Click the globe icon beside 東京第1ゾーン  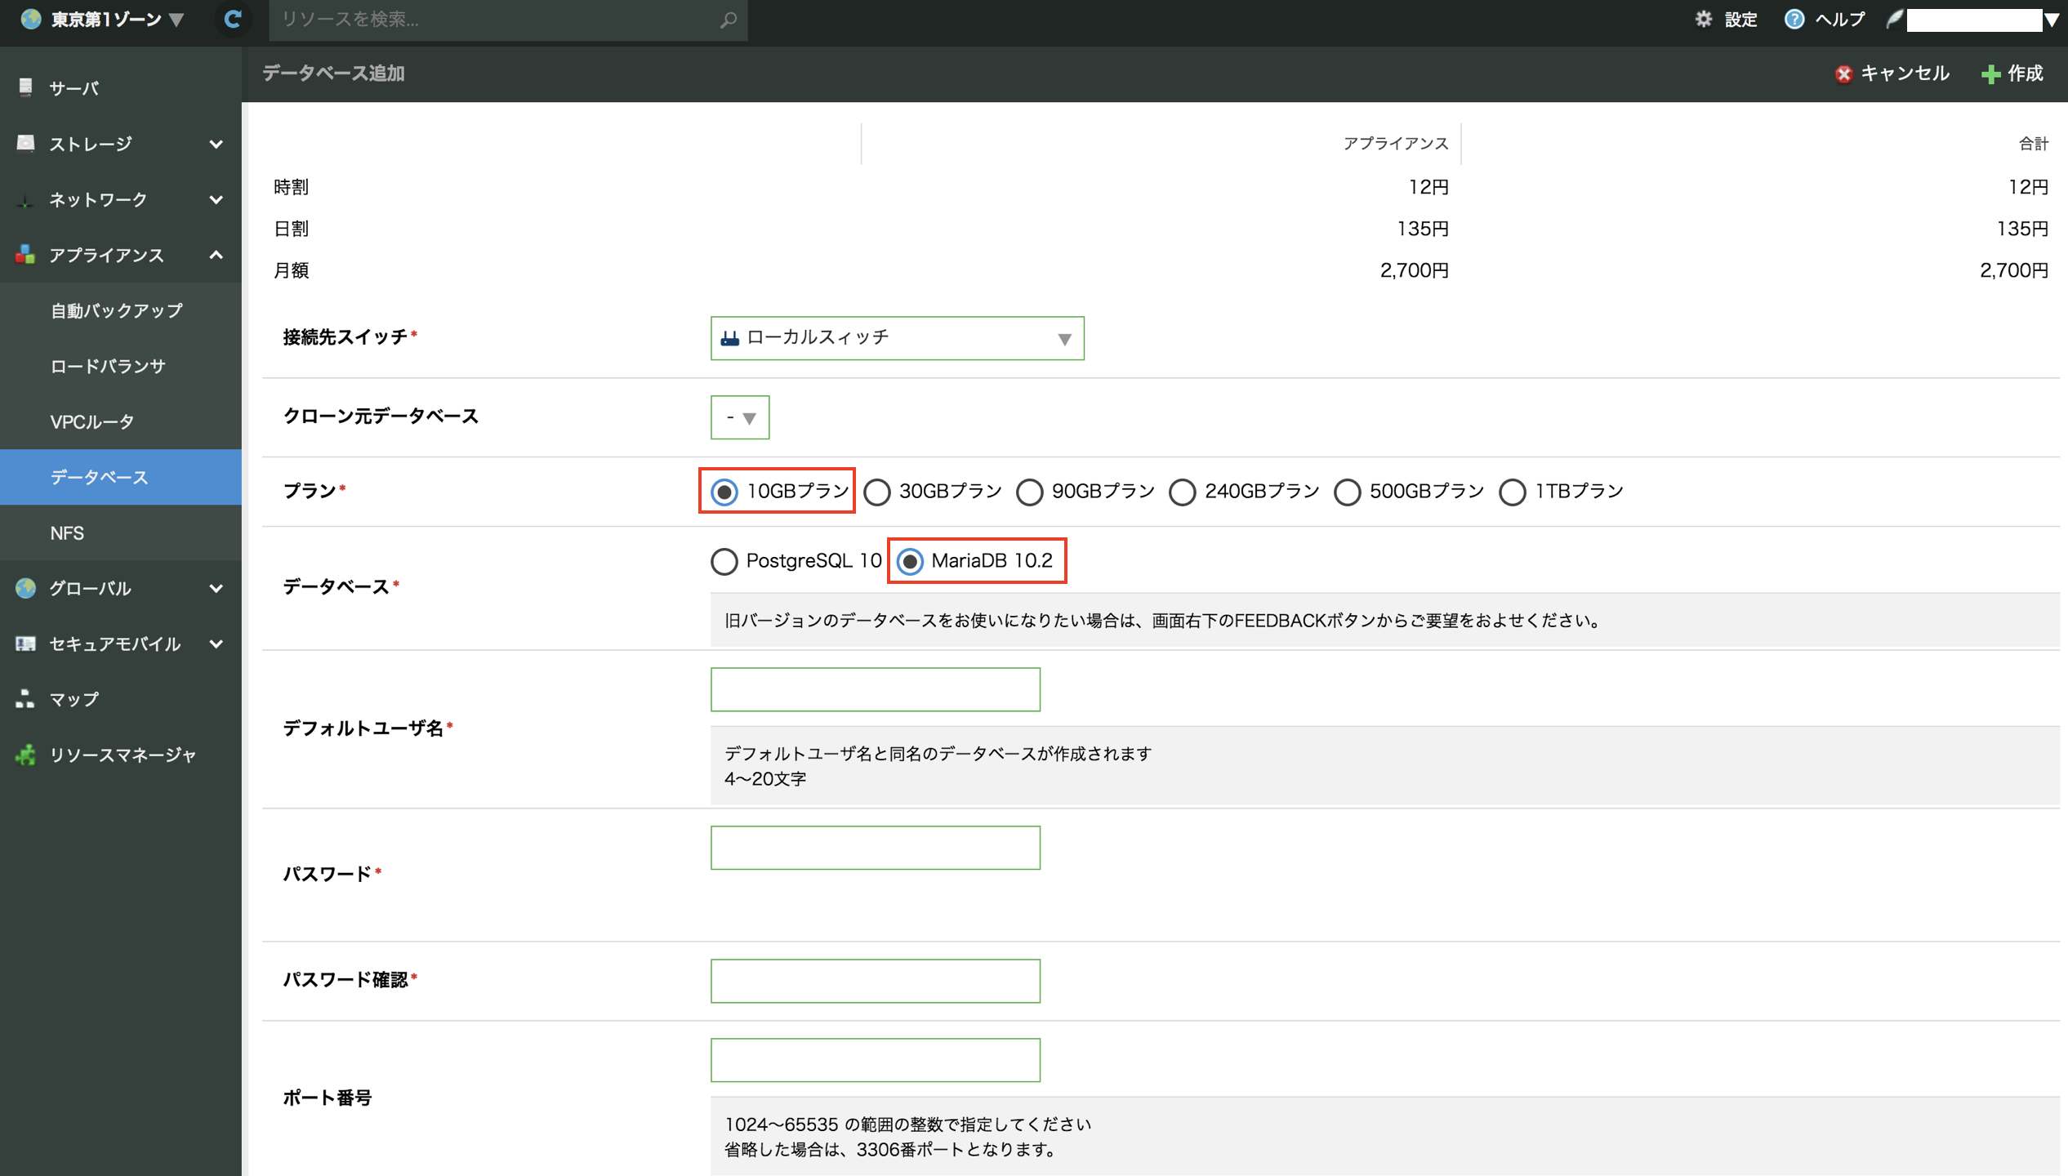point(31,19)
